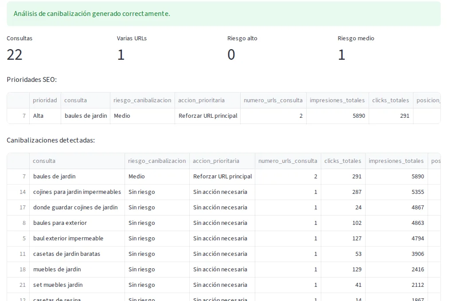Select 'donde guardar cojines de jardin' cell
The height and width of the screenshot is (301, 452).
[77, 208]
